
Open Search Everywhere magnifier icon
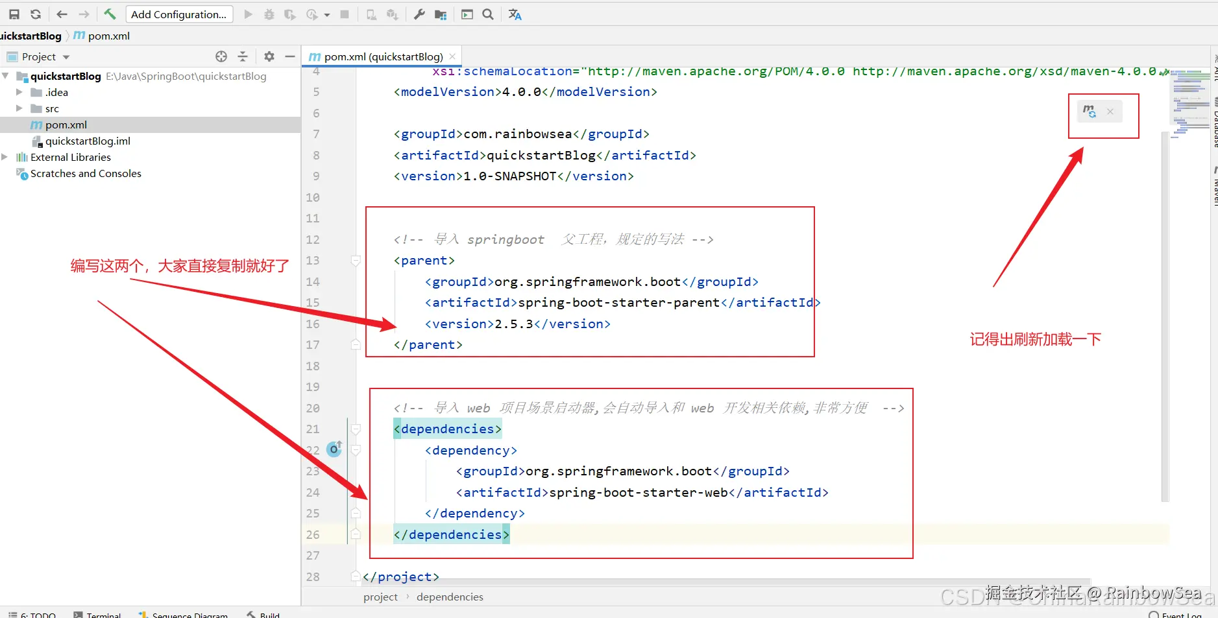488,14
